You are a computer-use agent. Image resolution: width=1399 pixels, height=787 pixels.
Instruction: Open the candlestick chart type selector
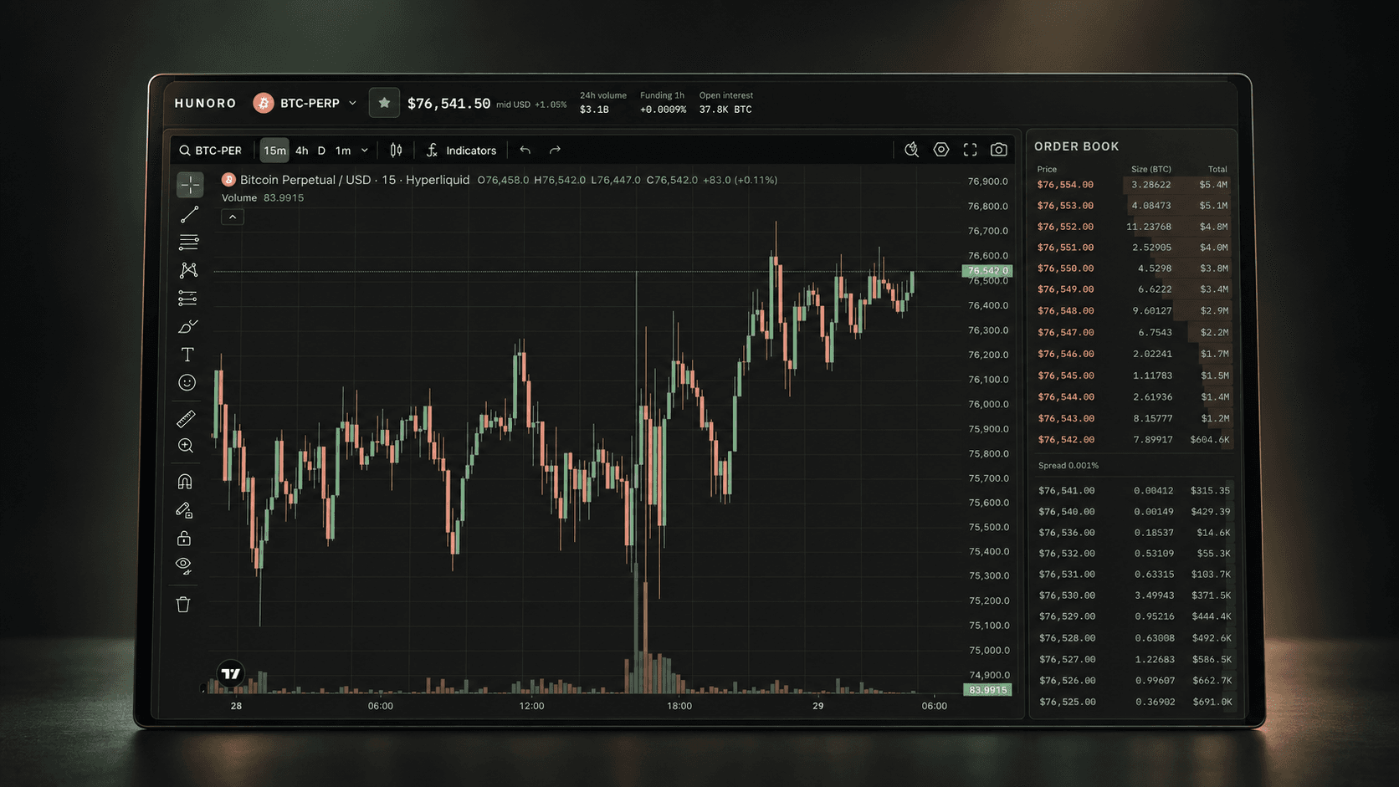pyautogui.click(x=396, y=151)
